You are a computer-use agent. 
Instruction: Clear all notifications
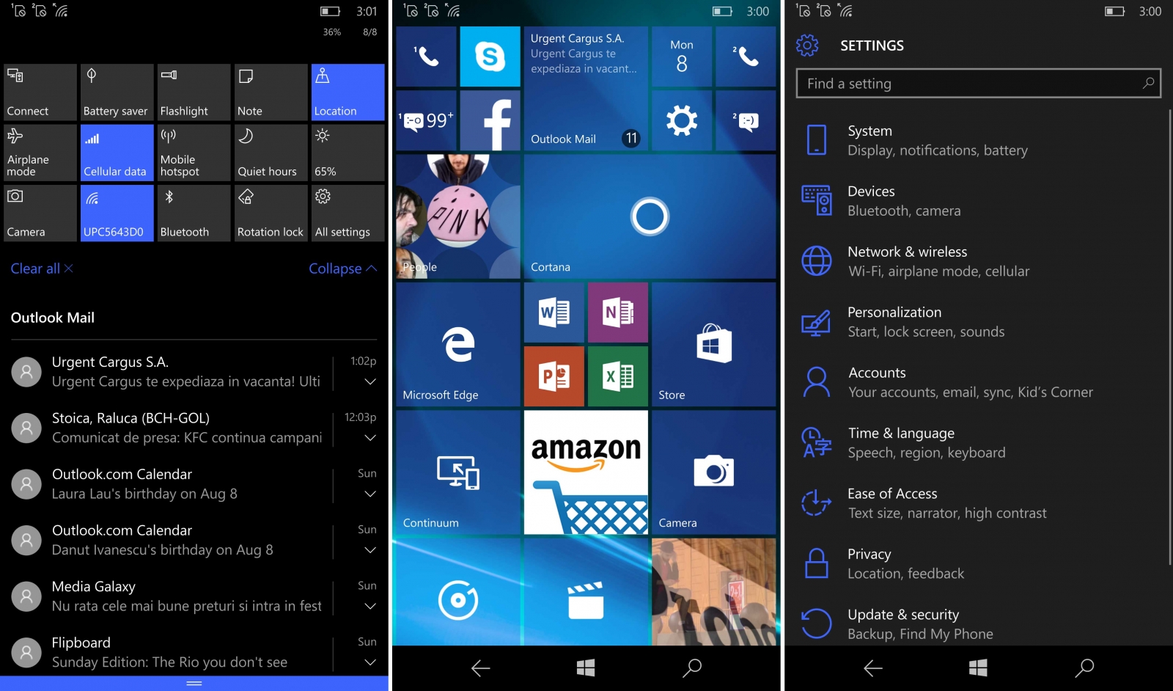pos(42,268)
